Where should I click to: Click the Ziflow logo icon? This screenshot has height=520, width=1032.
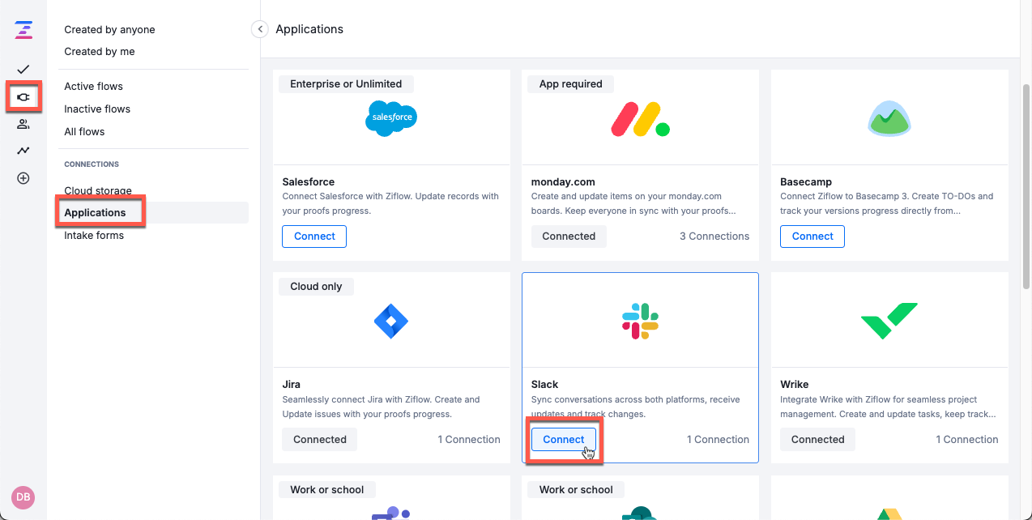click(x=23, y=30)
